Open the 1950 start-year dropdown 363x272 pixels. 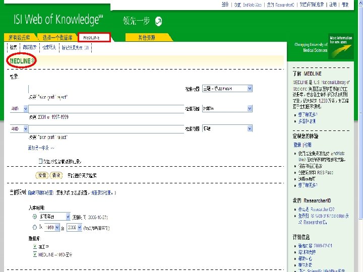tap(52, 227)
